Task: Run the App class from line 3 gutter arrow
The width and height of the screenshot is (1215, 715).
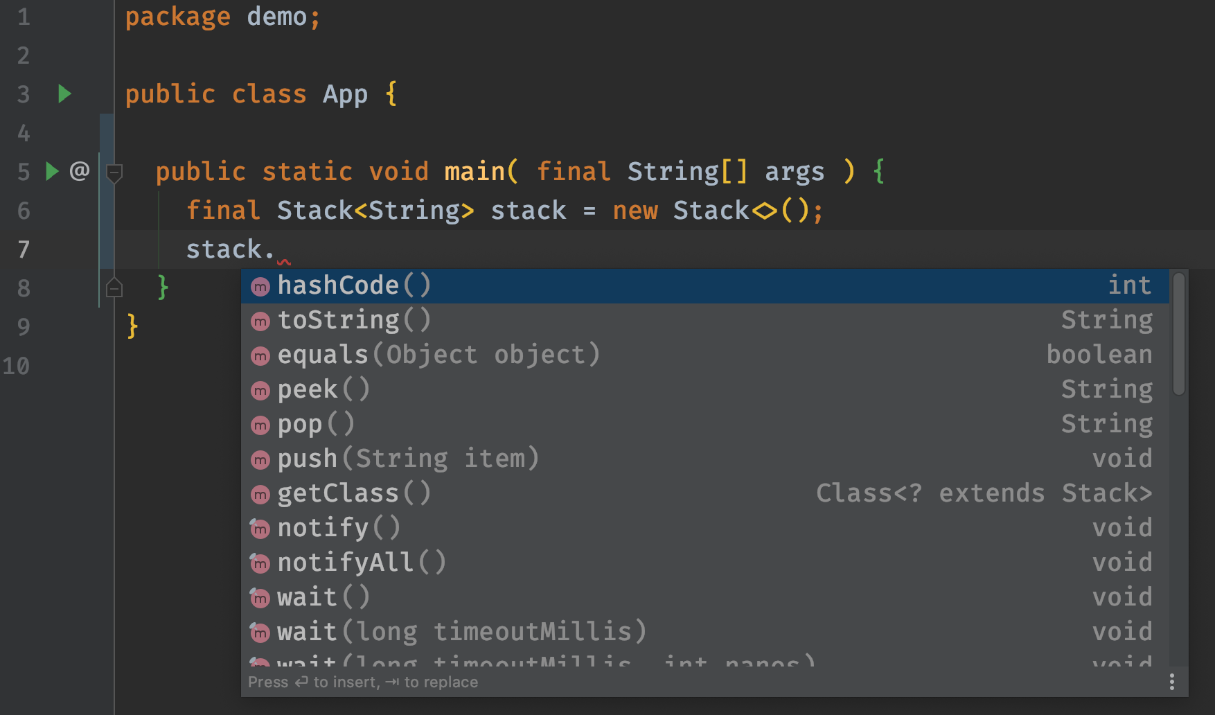Action: coord(64,94)
